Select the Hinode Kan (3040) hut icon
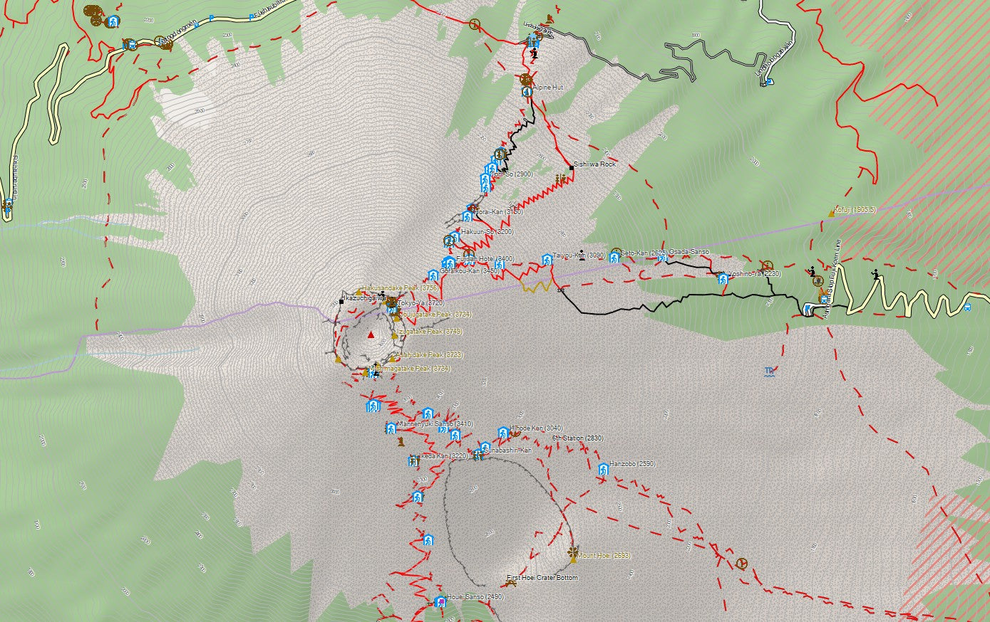The width and height of the screenshot is (990, 622). [503, 431]
